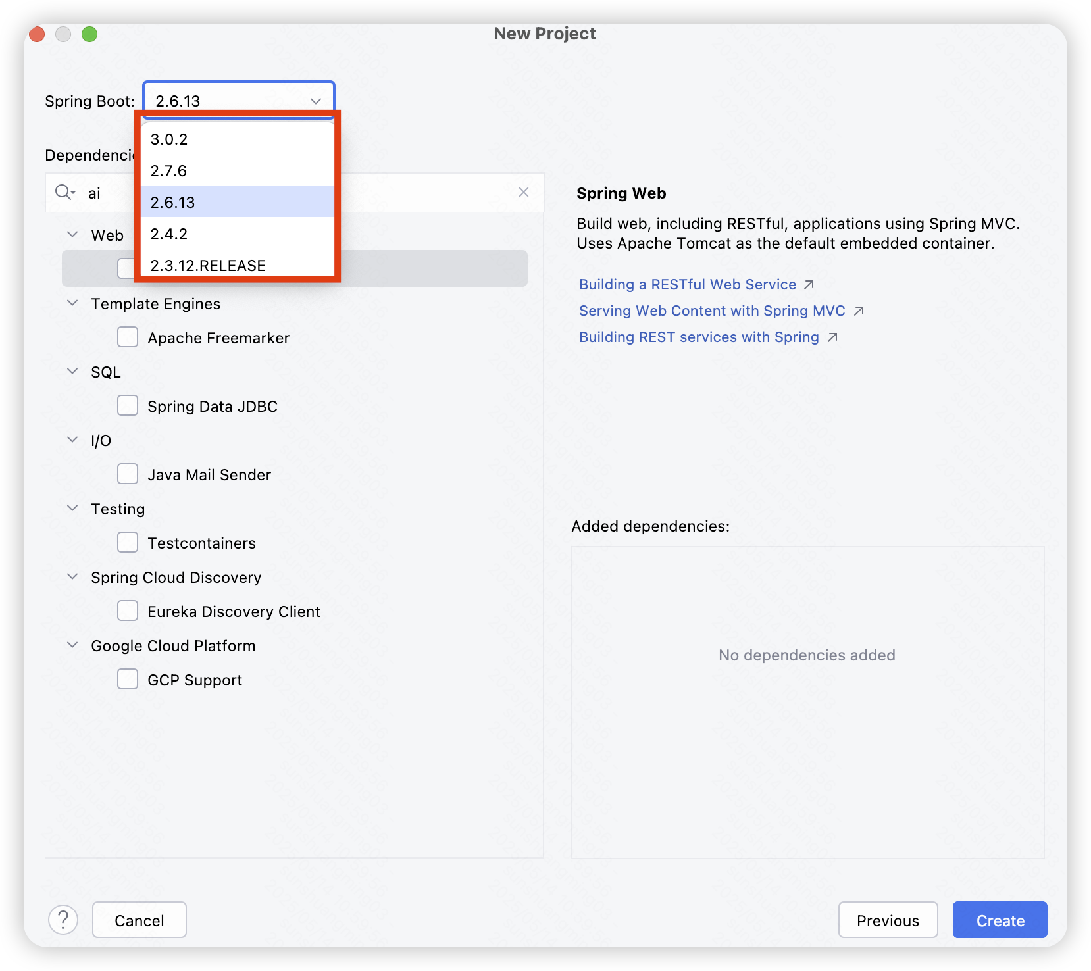Screen dimensions: 1091x971
Task: Click the green zoom window button
Action: [89, 34]
